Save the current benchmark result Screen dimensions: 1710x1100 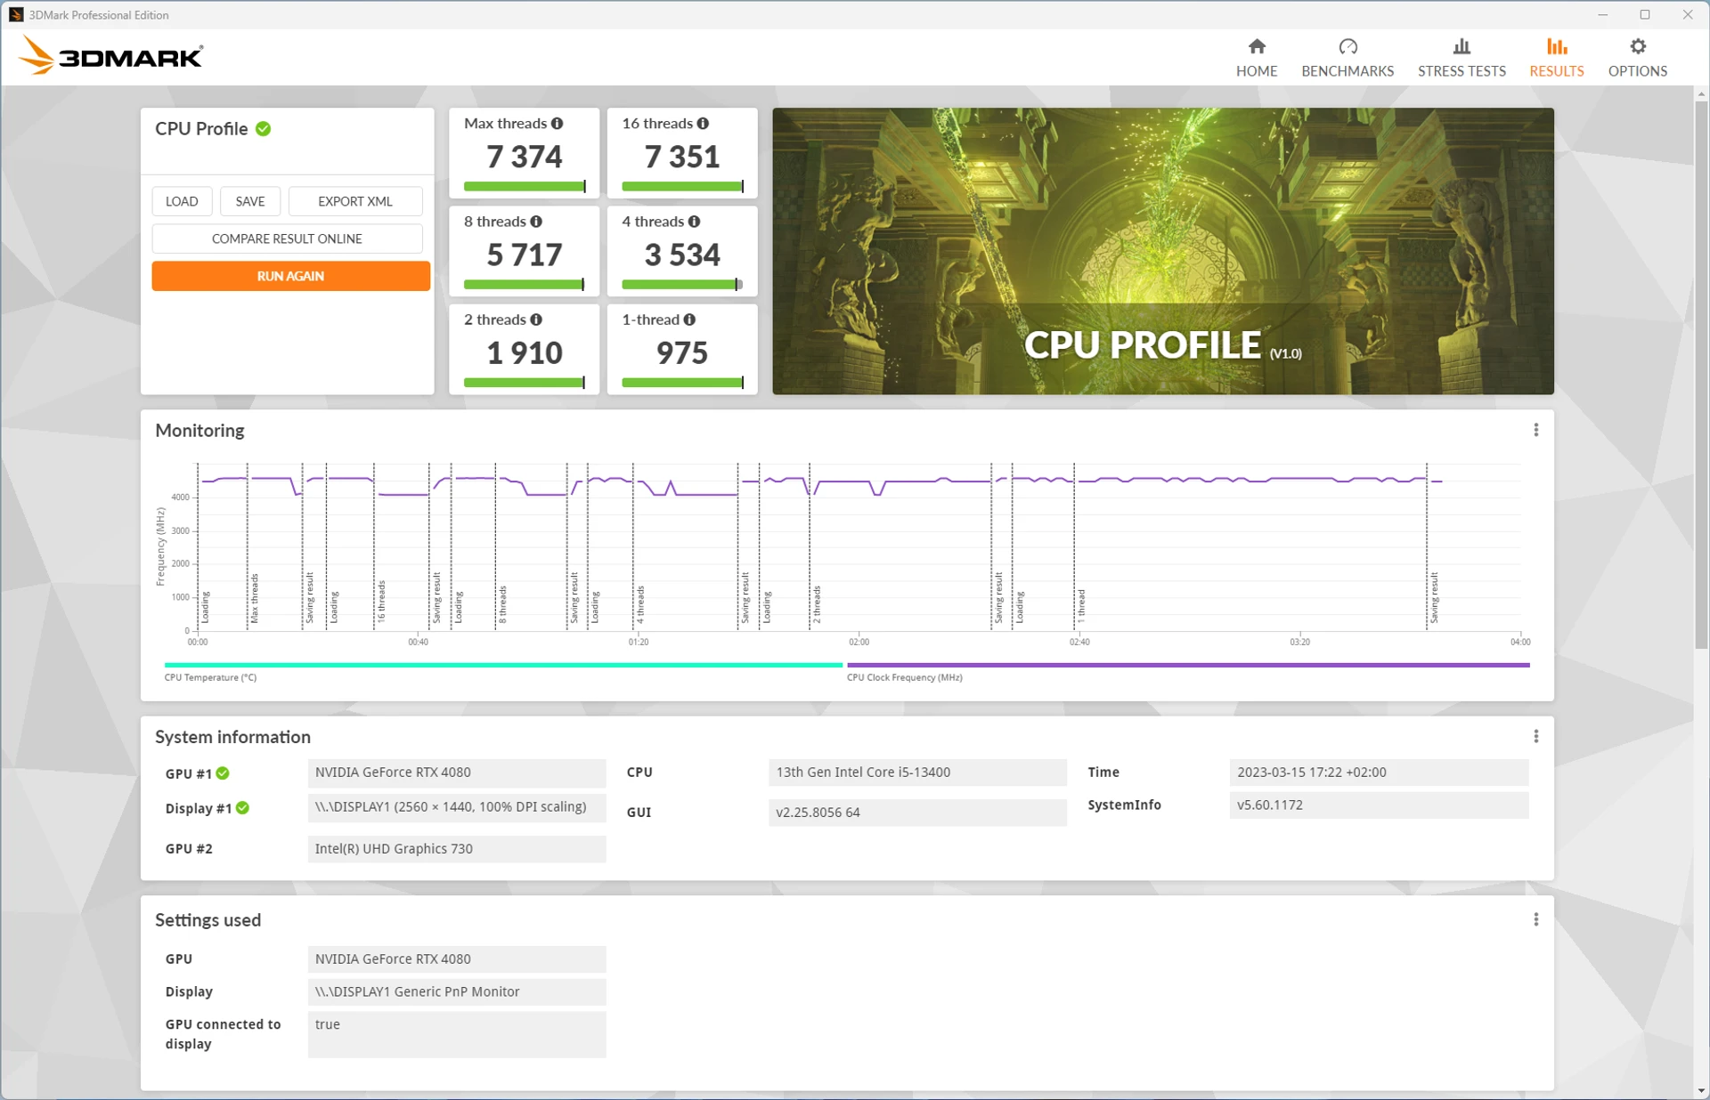[x=250, y=201]
